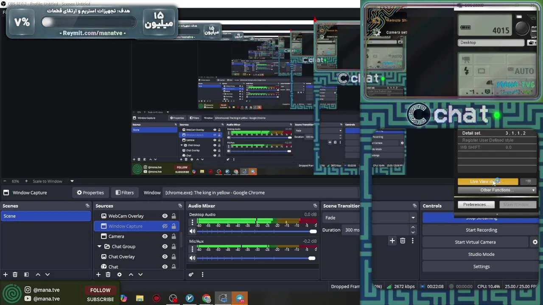This screenshot has width=543, height=305.
Task: Remove scene transition with trash icon
Action: click(403, 241)
